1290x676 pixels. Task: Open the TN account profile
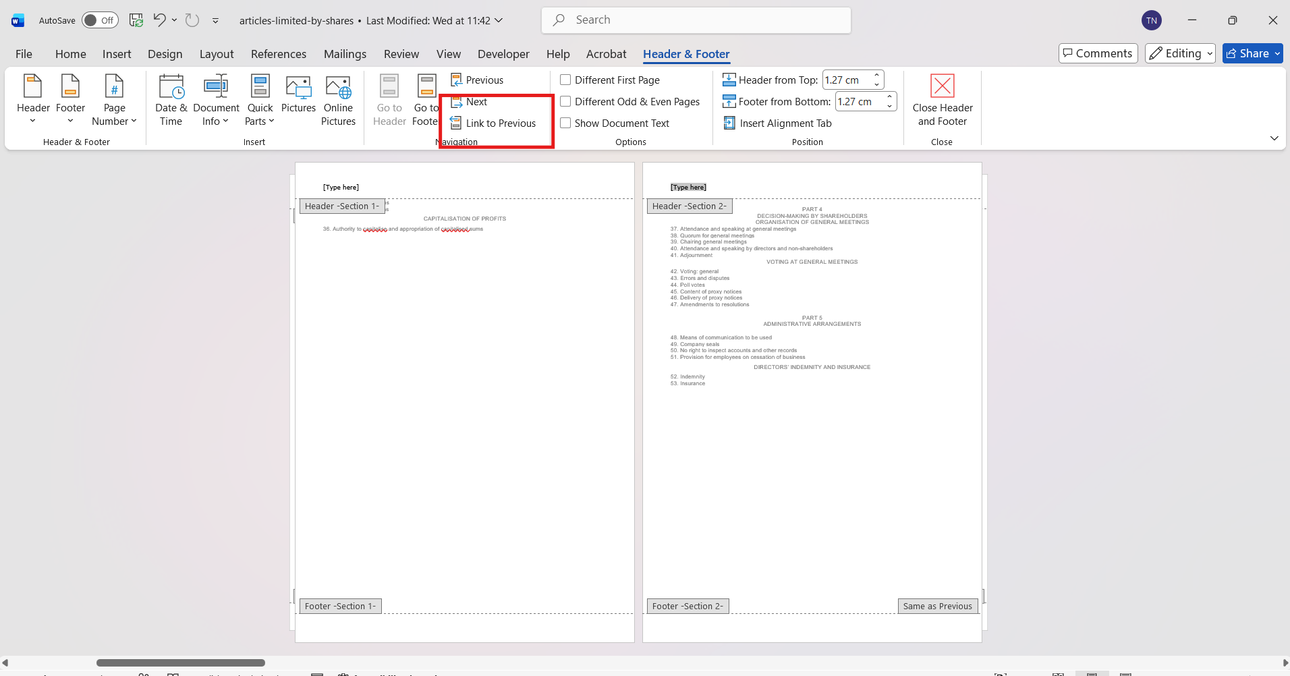point(1152,20)
